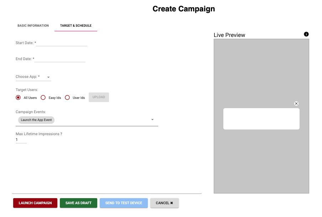The height and width of the screenshot is (217, 322).
Task: Click the Upload button for target users
Action: click(x=99, y=97)
